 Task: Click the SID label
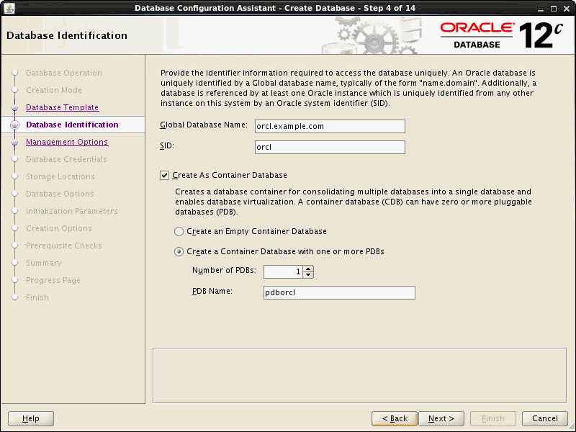pyautogui.click(x=167, y=146)
